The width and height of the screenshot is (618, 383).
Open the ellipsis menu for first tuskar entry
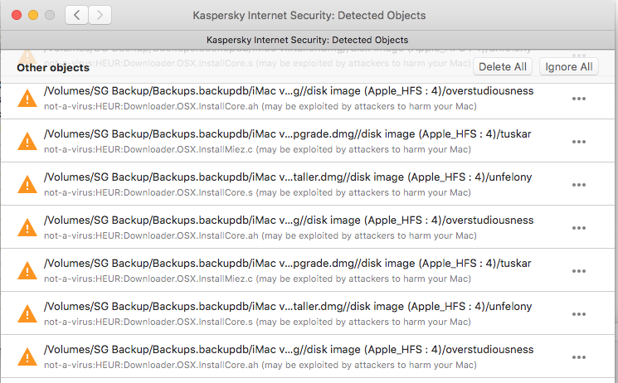579,142
